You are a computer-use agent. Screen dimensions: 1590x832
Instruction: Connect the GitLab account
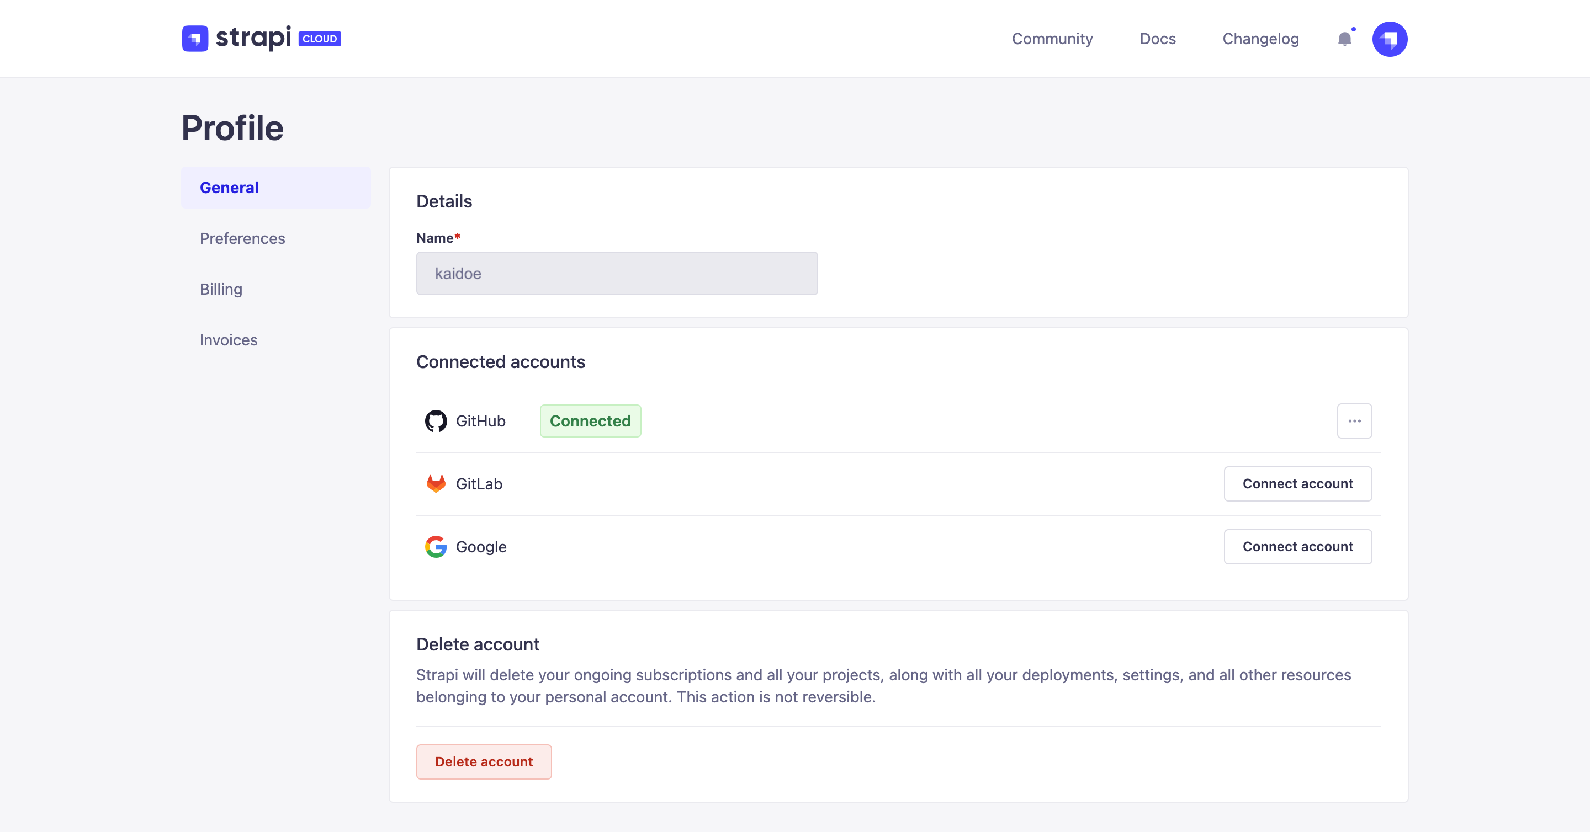(x=1297, y=483)
